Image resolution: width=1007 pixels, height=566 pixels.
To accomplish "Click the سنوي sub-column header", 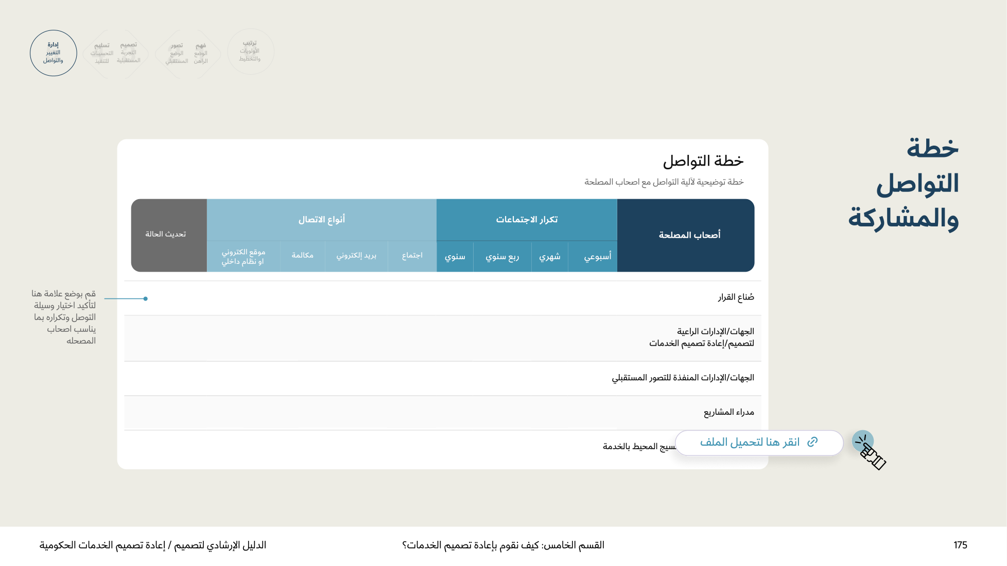I will (x=455, y=256).
